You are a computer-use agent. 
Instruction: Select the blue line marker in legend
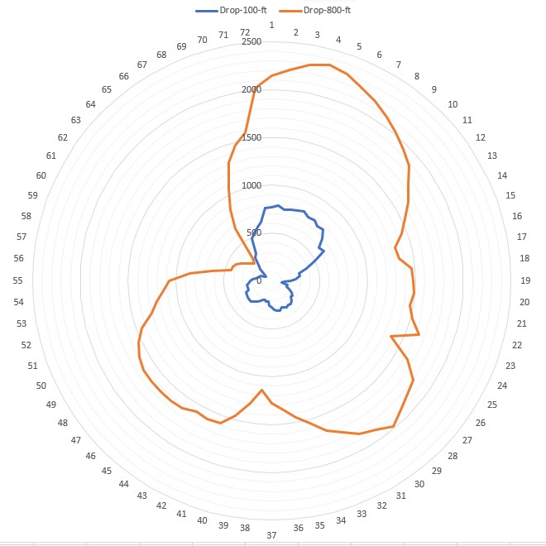coord(206,10)
